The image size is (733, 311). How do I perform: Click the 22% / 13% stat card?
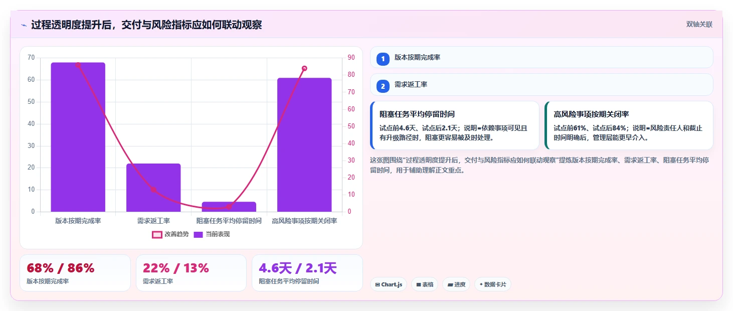(191, 273)
